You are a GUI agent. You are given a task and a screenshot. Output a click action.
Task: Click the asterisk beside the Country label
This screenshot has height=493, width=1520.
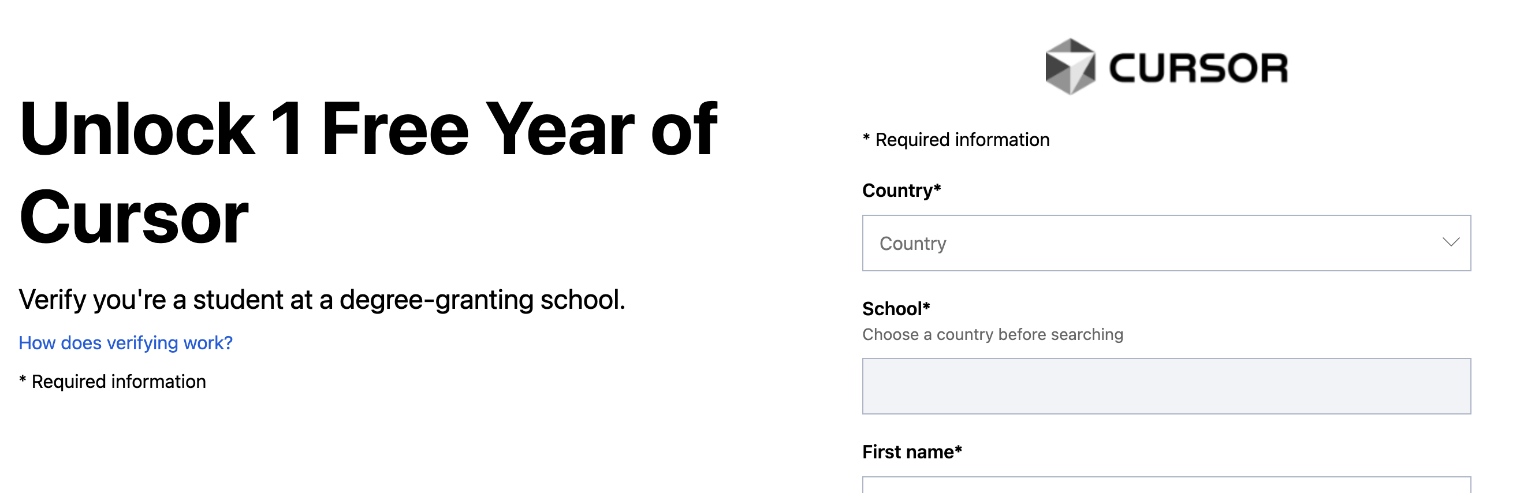point(937,188)
